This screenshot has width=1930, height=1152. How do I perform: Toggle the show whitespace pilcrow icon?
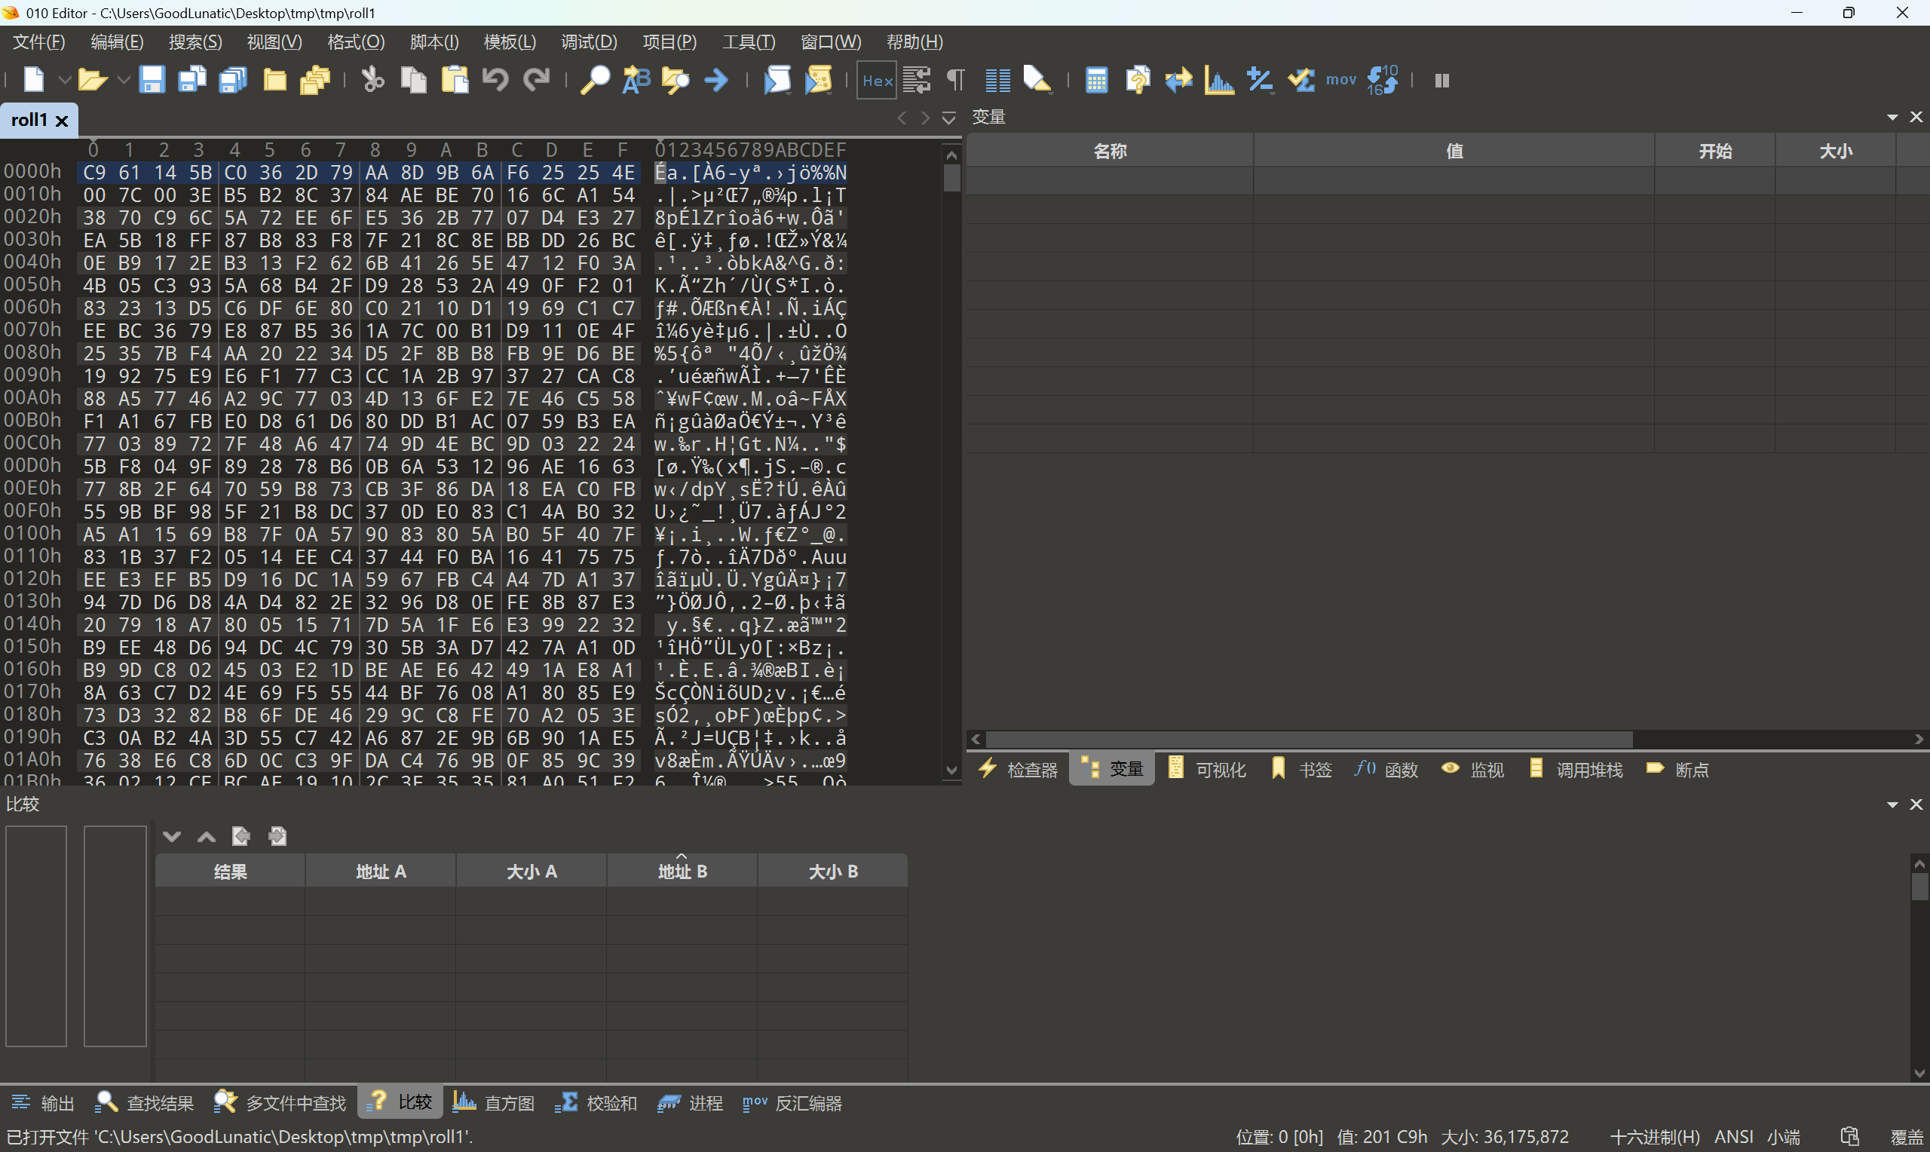pyautogui.click(x=956, y=80)
